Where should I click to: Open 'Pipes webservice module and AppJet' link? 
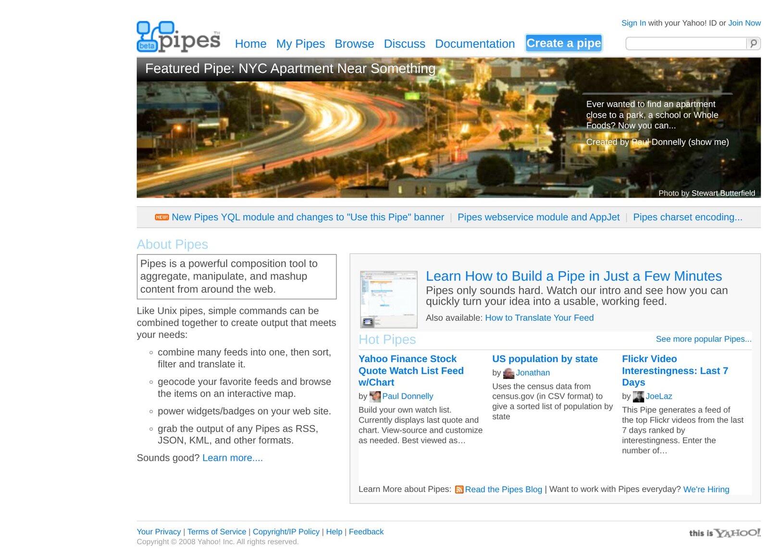click(x=538, y=217)
